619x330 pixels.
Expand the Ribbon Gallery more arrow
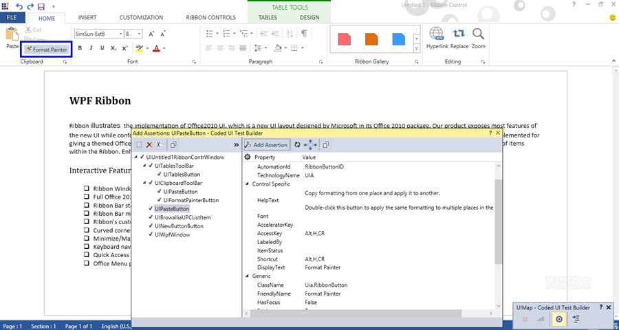pos(417,49)
